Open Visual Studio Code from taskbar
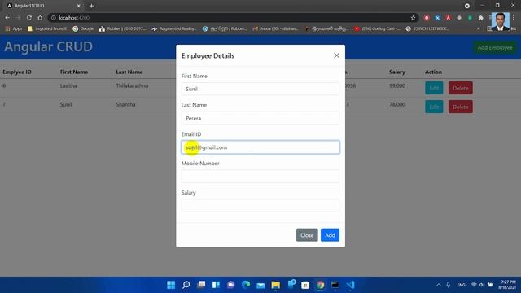Screen dimensions: 521x293 pos(350,285)
